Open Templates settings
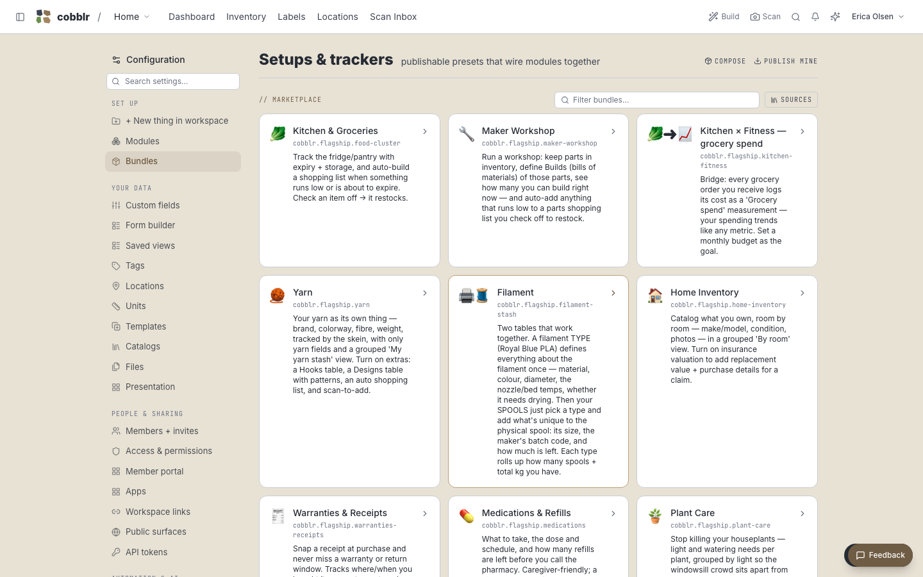Image resolution: width=923 pixels, height=577 pixels. [173, 326]
